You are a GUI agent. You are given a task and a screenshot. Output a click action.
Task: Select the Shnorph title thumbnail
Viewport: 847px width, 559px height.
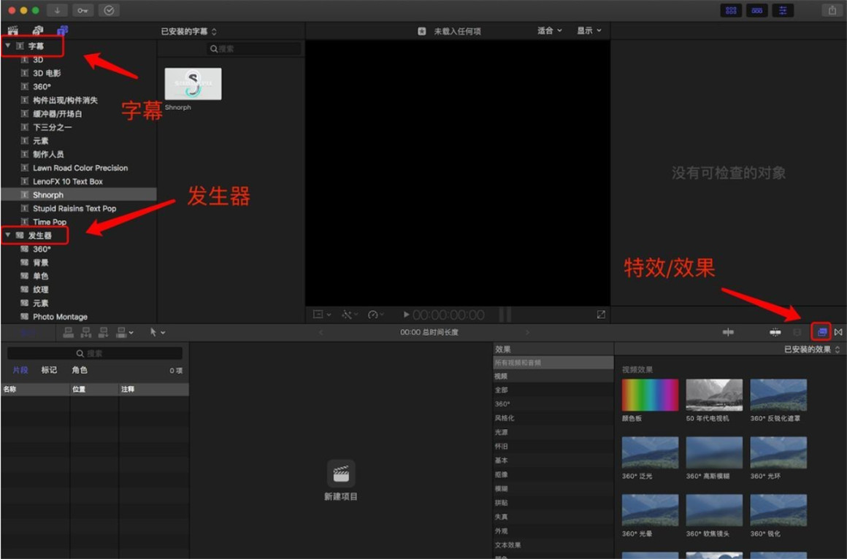click(x=193, y=84)
